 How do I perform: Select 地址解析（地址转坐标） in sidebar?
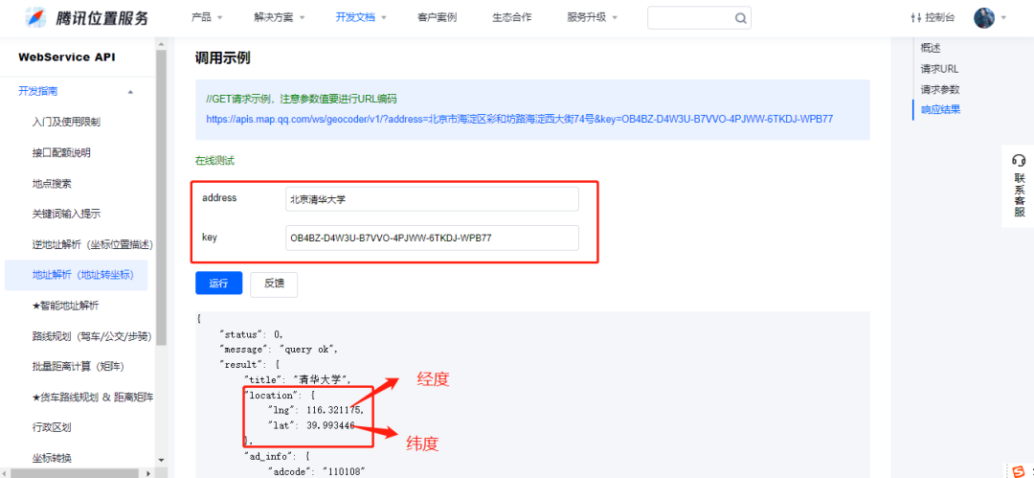[76, 275]
